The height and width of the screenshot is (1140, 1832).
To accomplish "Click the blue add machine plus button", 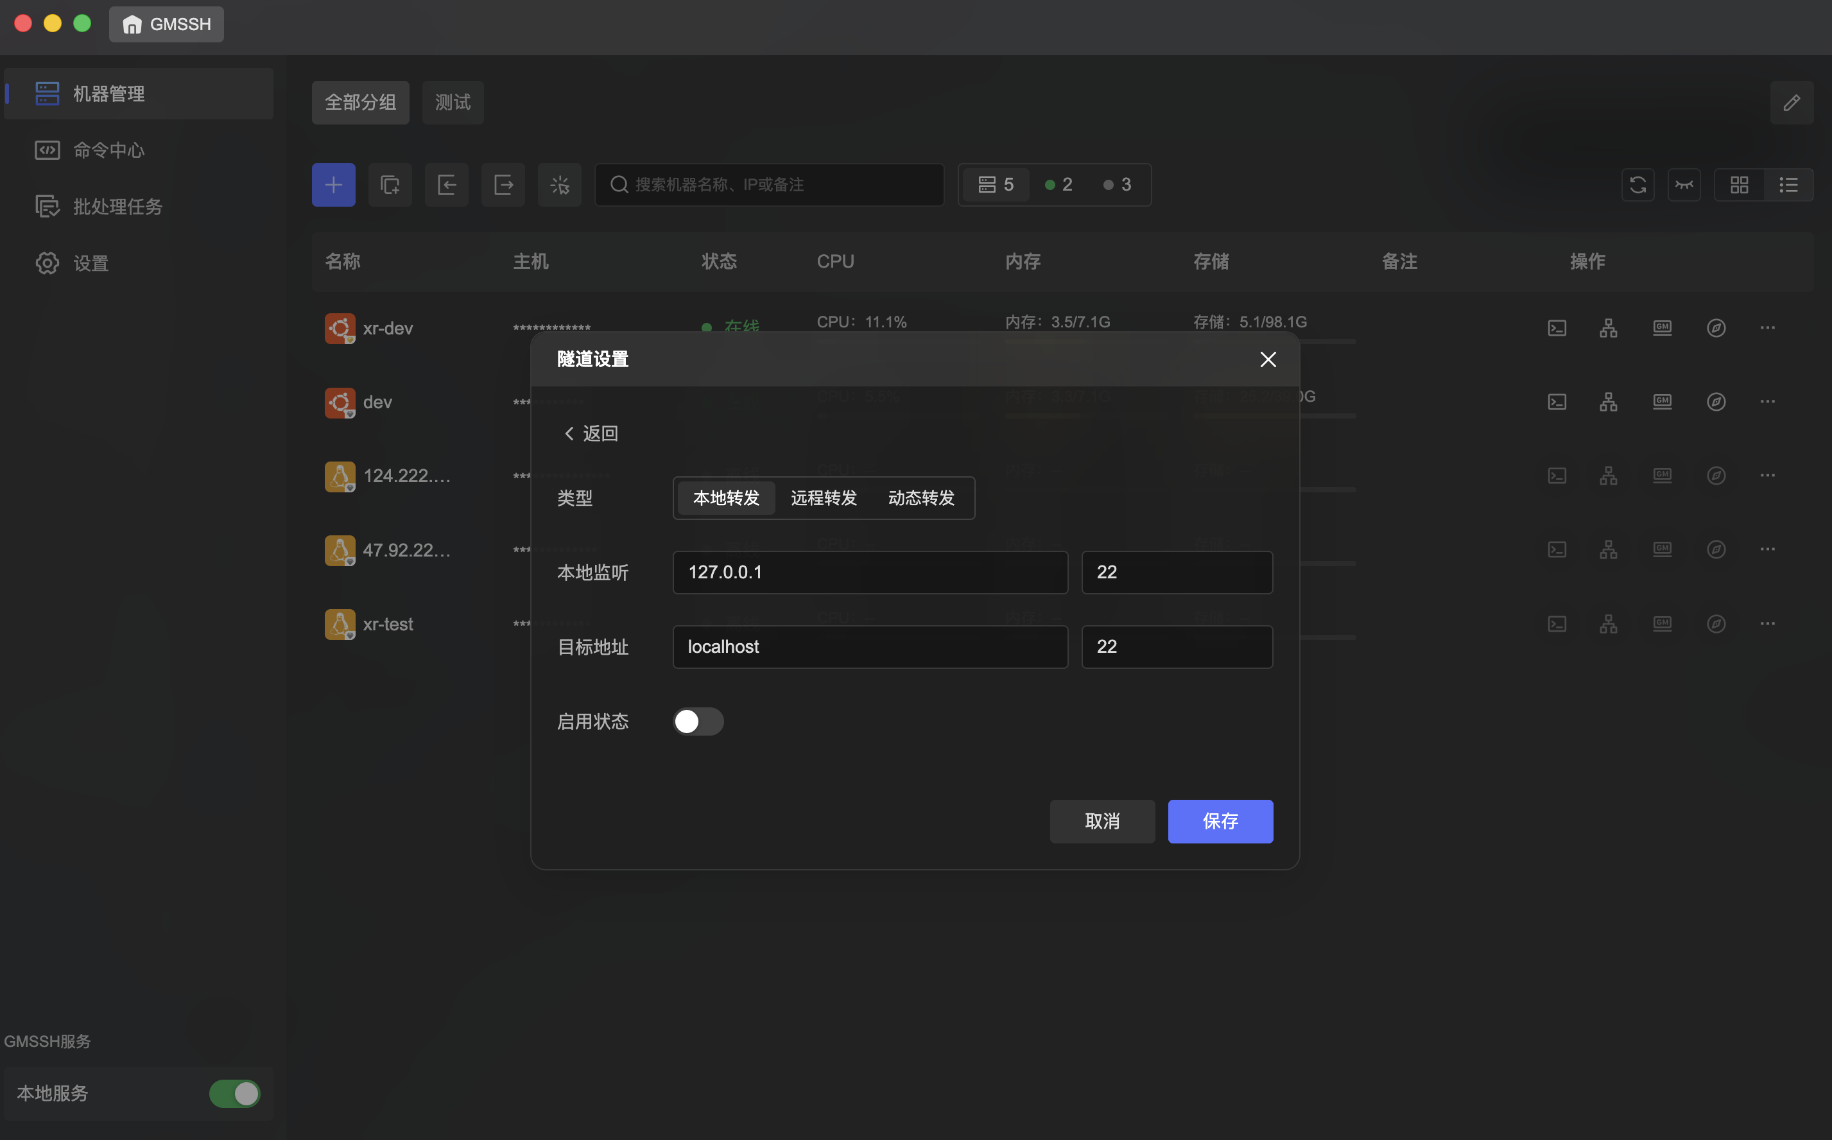I will [333, 185].
